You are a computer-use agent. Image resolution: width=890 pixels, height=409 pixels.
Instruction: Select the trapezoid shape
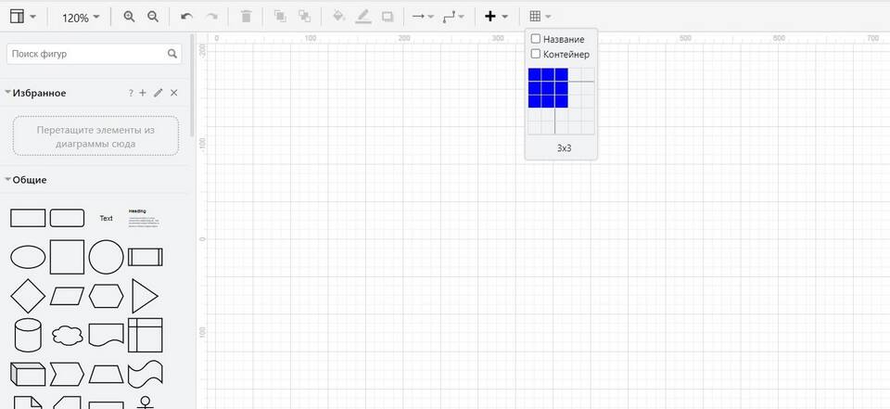(x=106, y=375)
